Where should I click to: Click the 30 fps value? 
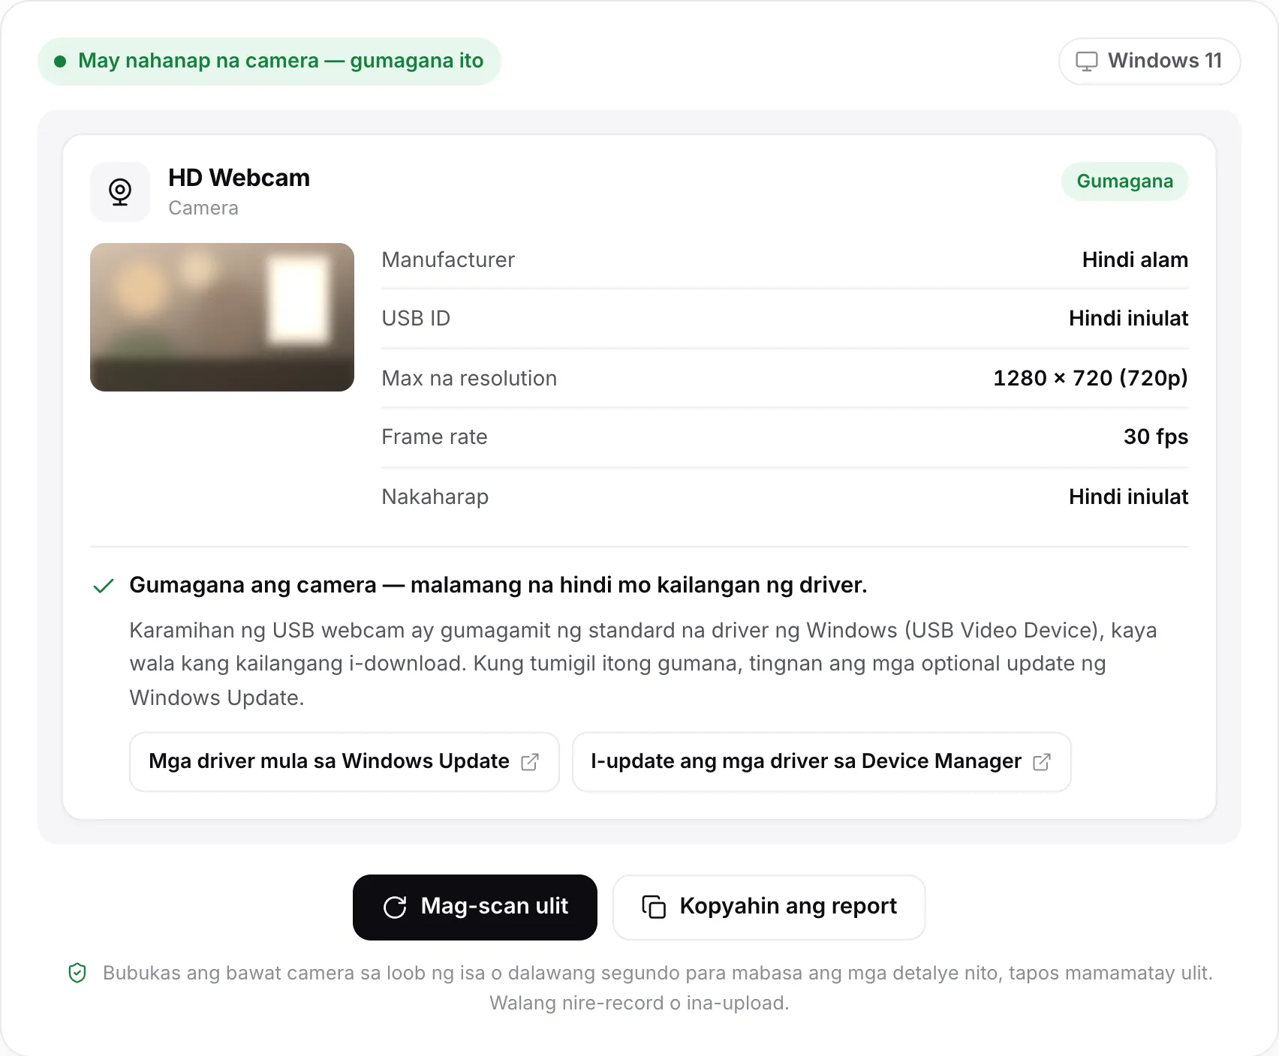pos(1156,436)
